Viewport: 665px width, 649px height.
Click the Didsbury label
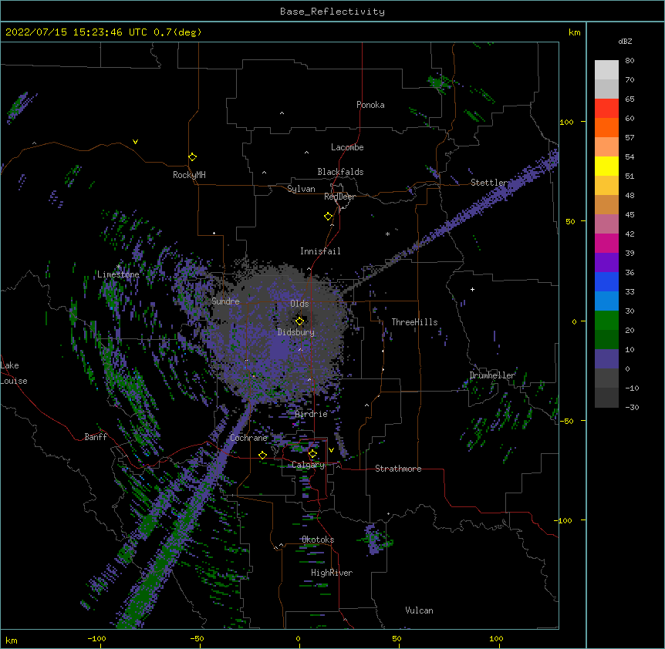[x=296, y=332]
